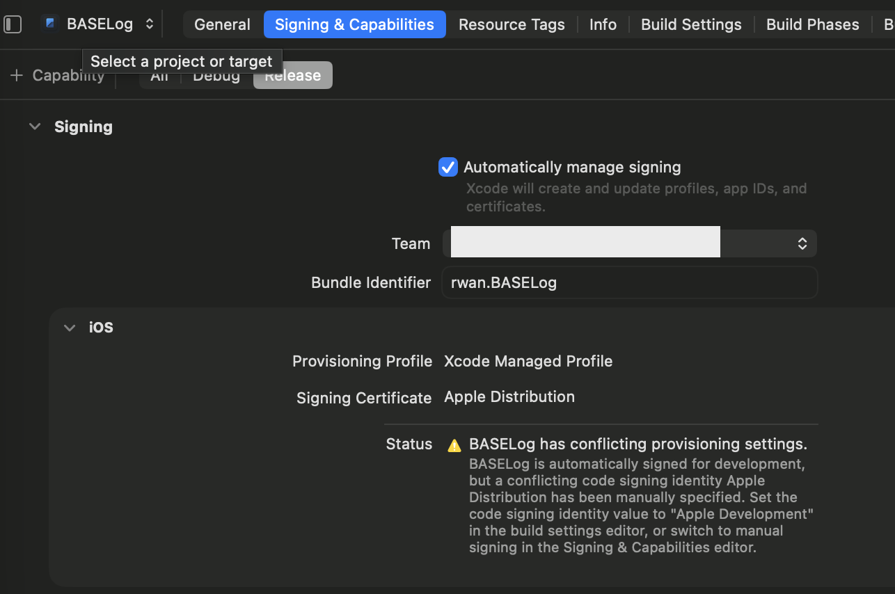Switch to the General tab
Image resolution: width=895 pixels, height=594 pixels.
222,24
